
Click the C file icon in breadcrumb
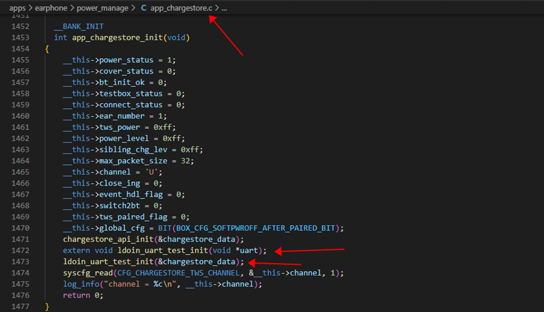(x=143, y=8)
